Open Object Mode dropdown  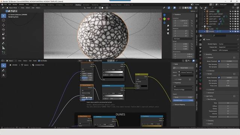pyautogui.click(x=13, y=7)
